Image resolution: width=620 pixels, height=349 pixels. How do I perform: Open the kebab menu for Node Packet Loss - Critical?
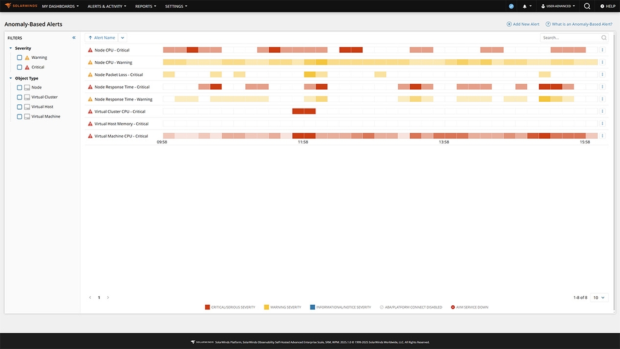(602, 74)
